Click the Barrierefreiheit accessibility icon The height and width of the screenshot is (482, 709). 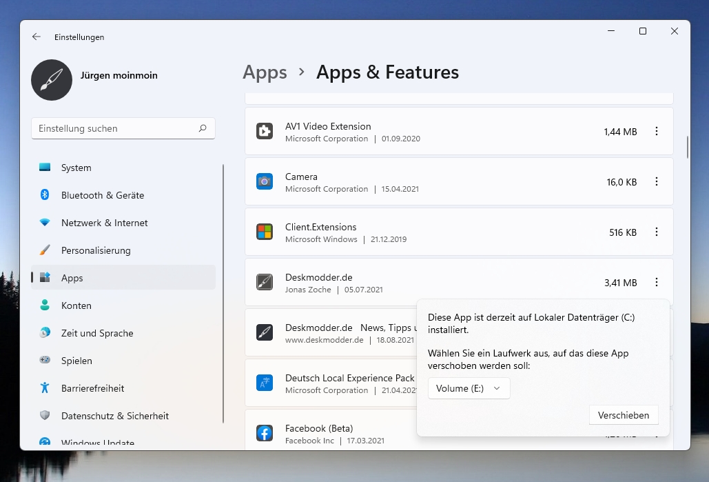pyautogui.click(x=45, y=388)
